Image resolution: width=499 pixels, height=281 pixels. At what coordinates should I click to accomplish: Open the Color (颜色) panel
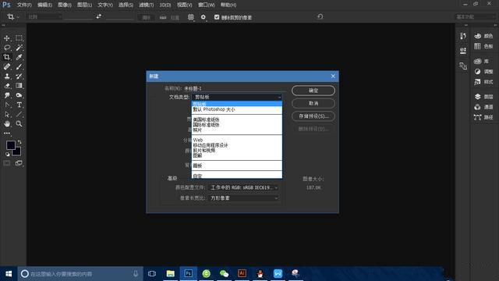pos(483,36)
